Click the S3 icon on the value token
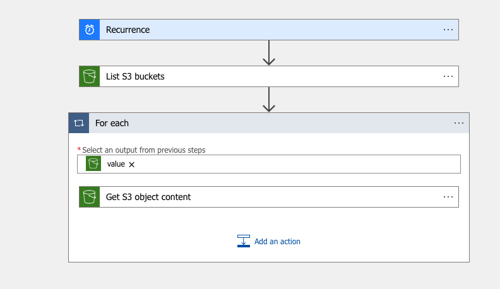This screenshot has width=500, height=289. 93,164
